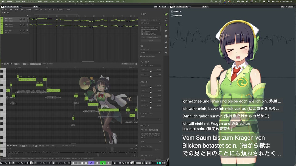Open the MIDI menu
Screen dimensions: 296x166
(x=46, y=1)
